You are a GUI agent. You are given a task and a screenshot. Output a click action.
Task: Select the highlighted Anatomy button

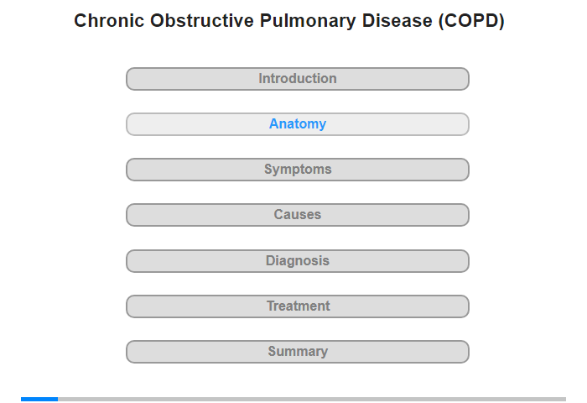[x=298, y=124]
